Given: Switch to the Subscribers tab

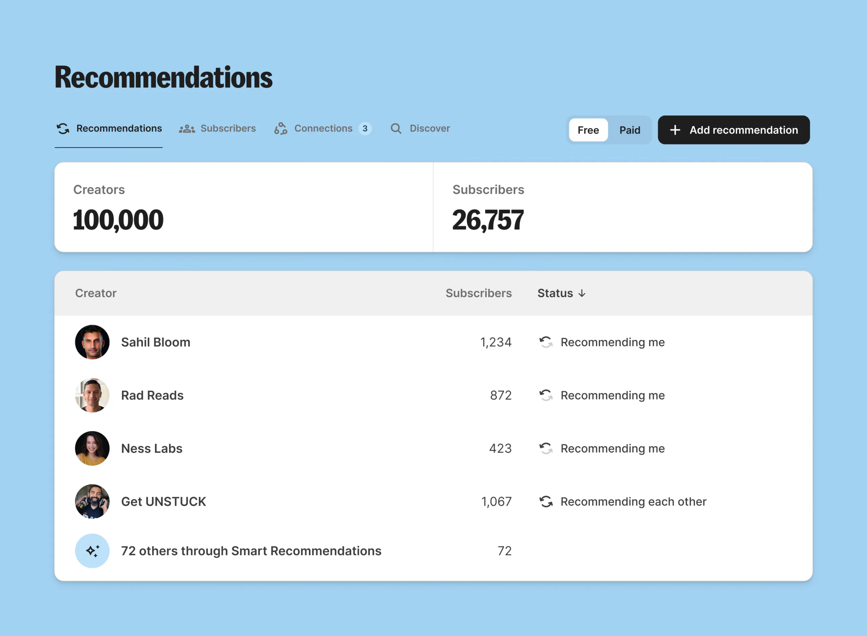Looking at the screenshot, I should (x=228, y=128).
